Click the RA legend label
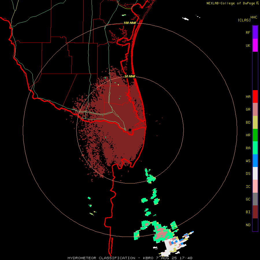This screenshot has width=260, height=260. click(x=248, y=148)
